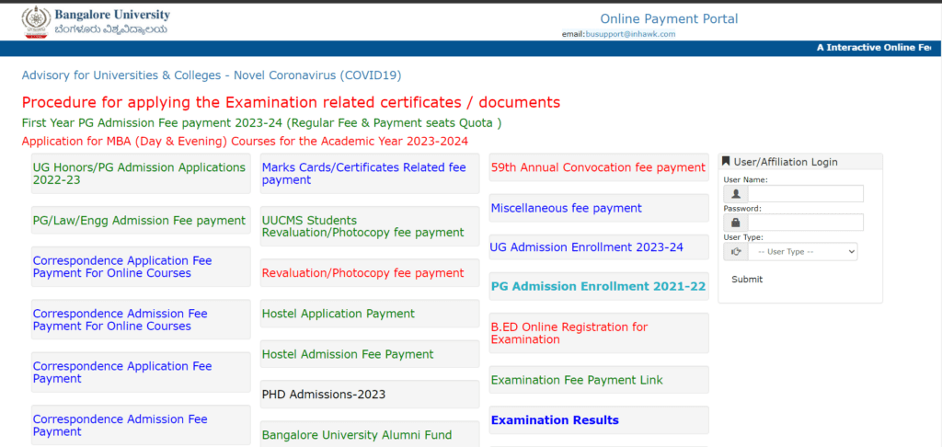This screenshot has height=447, width=942.
Task: Open PG Admission Enrollment 2021-22
Action: [598, 287]
